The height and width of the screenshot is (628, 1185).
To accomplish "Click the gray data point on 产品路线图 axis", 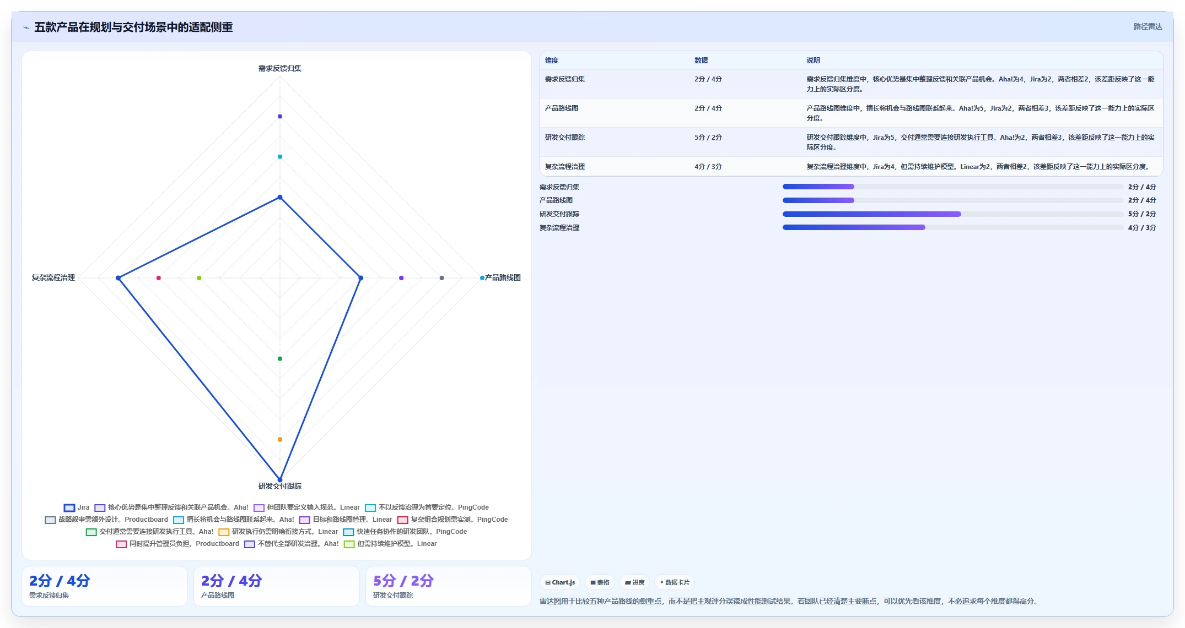I will [x=441, y=278].
